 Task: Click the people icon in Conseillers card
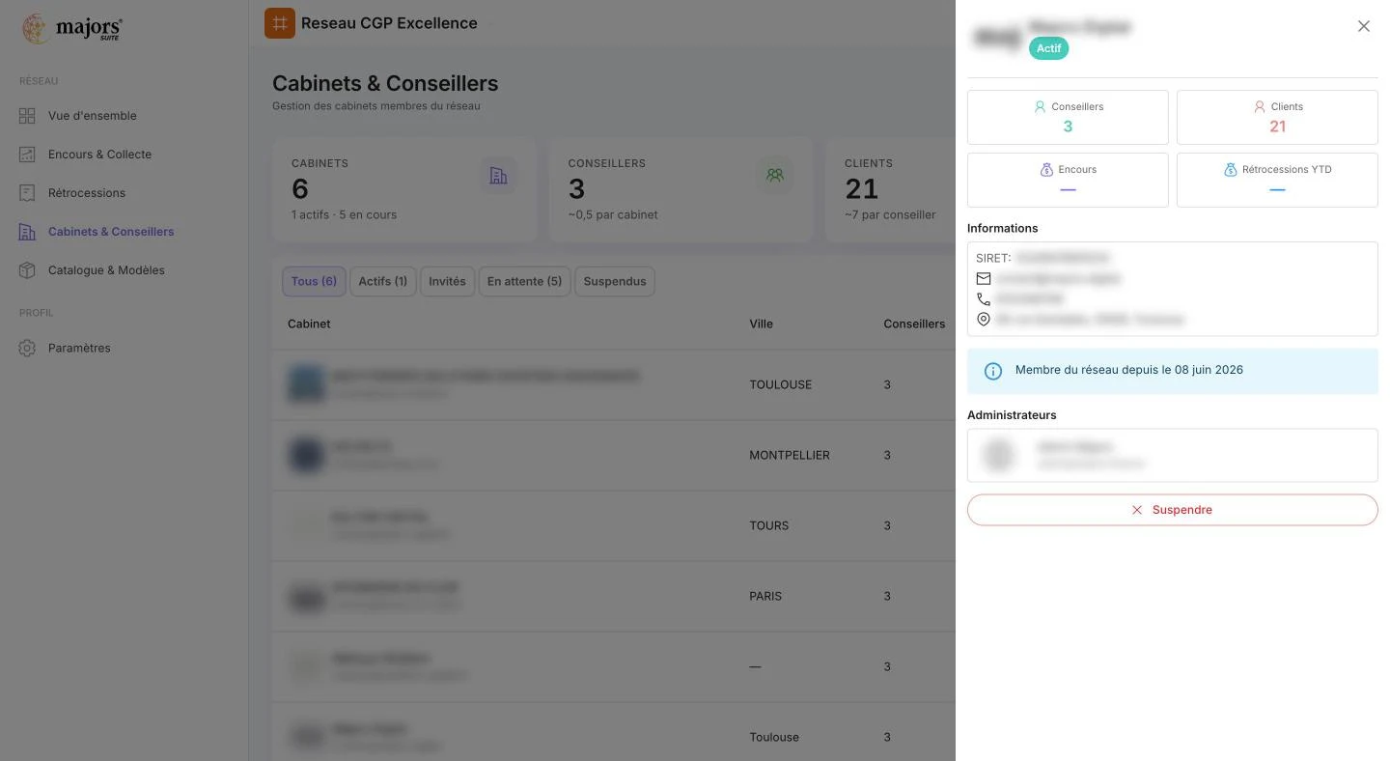(774, 175)
